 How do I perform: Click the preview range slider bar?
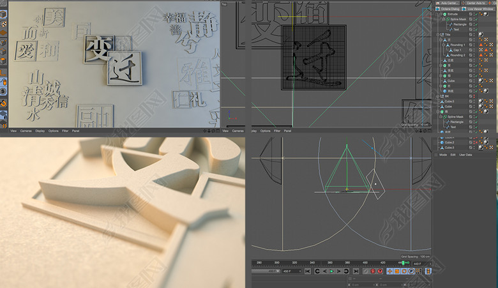pos(266,271)
